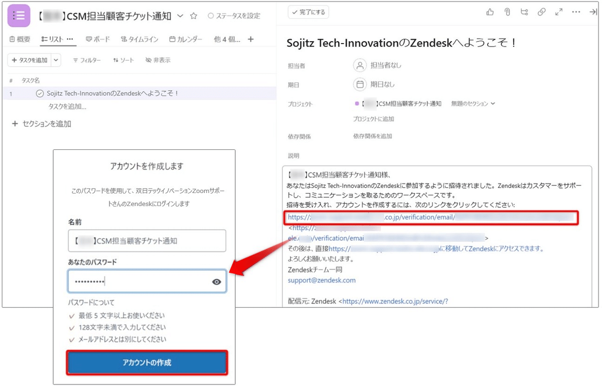The width and height of the screenshot is (602, 386).
Task: Click セクションを追加
Action: [x=42, y=123]
